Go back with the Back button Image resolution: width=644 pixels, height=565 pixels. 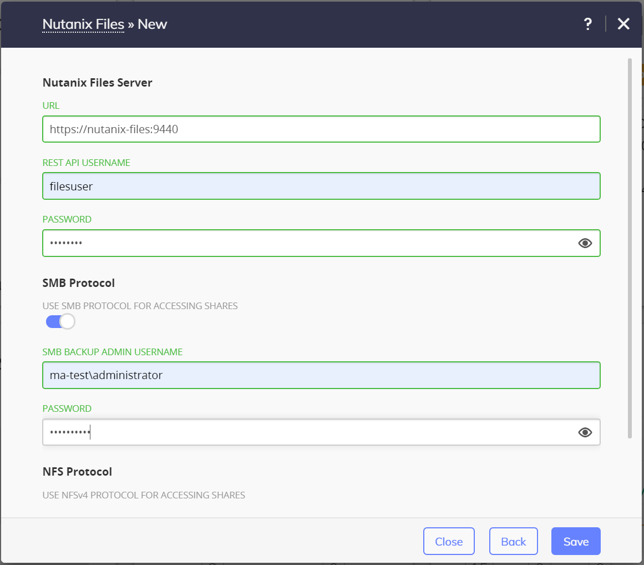pos(514,541)
